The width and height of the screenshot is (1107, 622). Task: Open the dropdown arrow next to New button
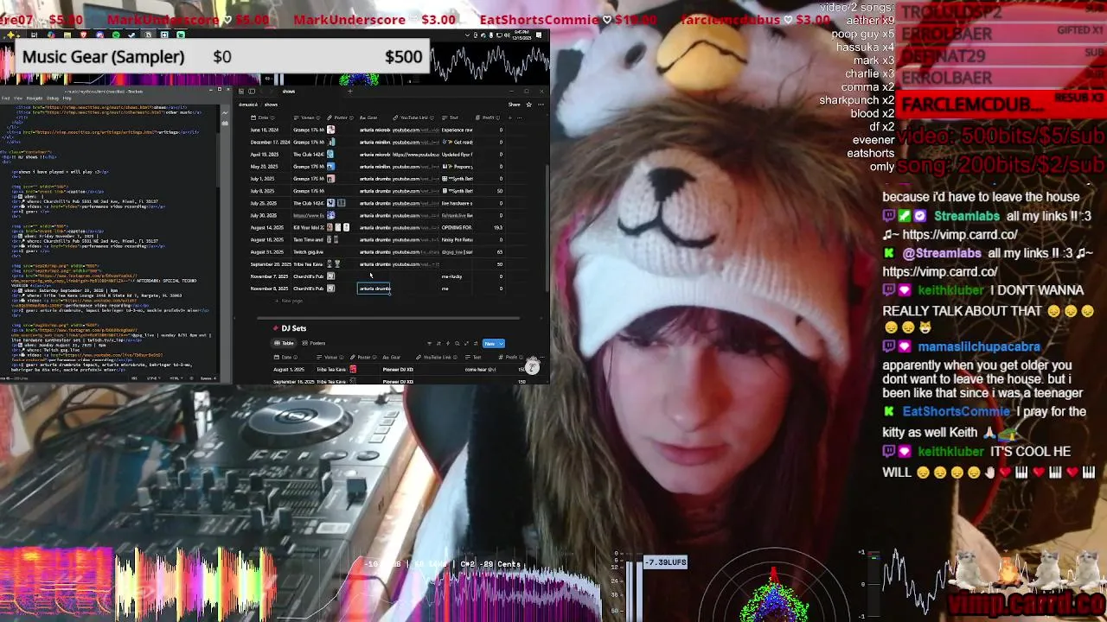click(501, 344)
